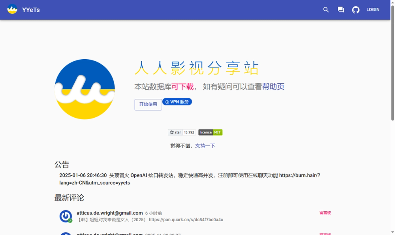Open 留言板 link on first comment

[325, 213]
